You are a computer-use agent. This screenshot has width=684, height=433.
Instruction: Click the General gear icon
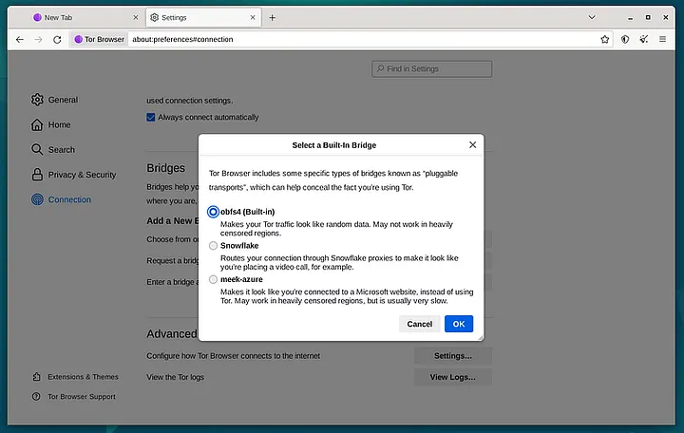37,100
